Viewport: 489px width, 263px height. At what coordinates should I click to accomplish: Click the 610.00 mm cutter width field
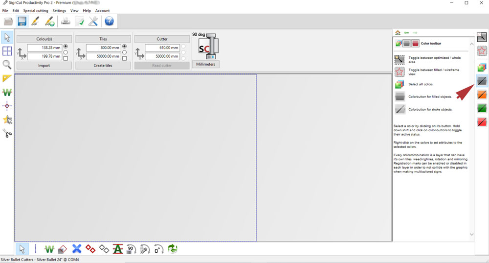(162, 48)
